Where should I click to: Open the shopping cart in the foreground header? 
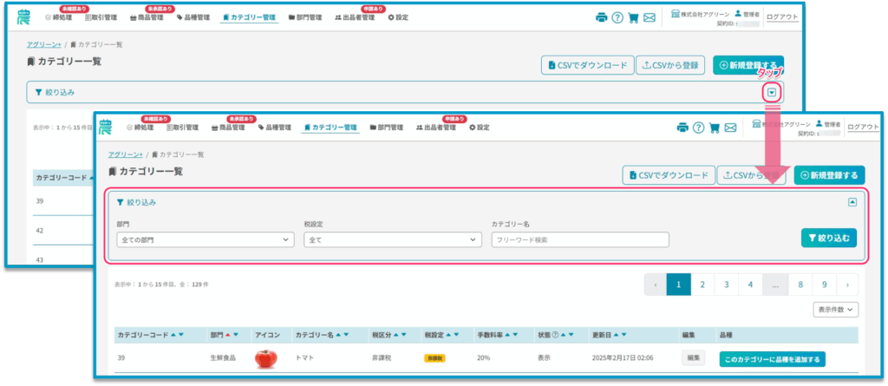[x=715, y=128]
